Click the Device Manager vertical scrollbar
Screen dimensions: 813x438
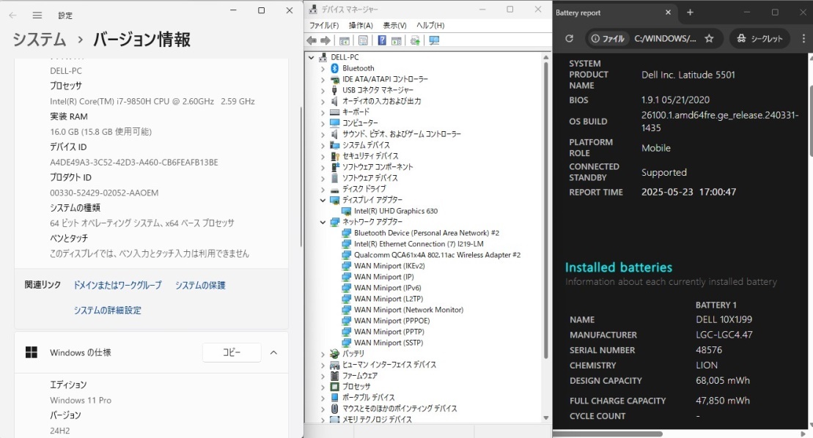pyautogui.click(x=545, y=220)
